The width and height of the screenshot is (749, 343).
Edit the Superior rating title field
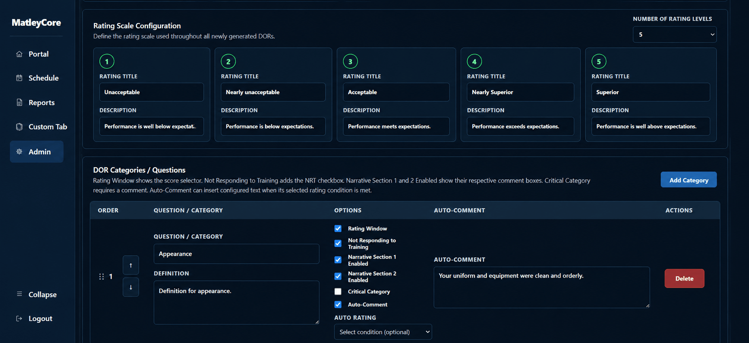click(651, 92)
